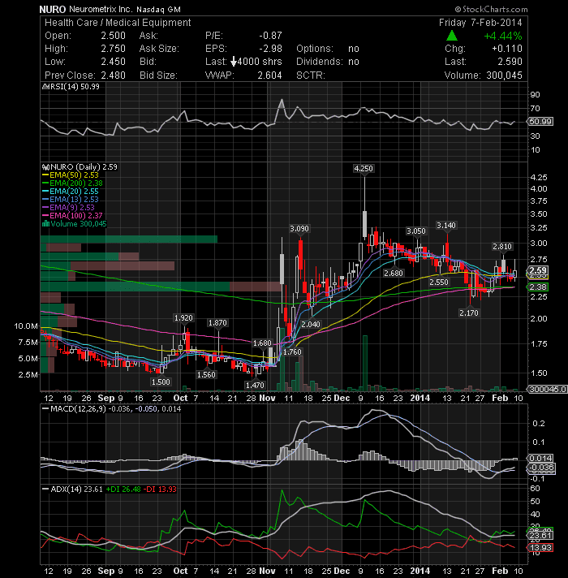This screenshot has height=578, width=568.
Task: Click the 0.014 MACD histogram tag
Action: click(540, 458)
